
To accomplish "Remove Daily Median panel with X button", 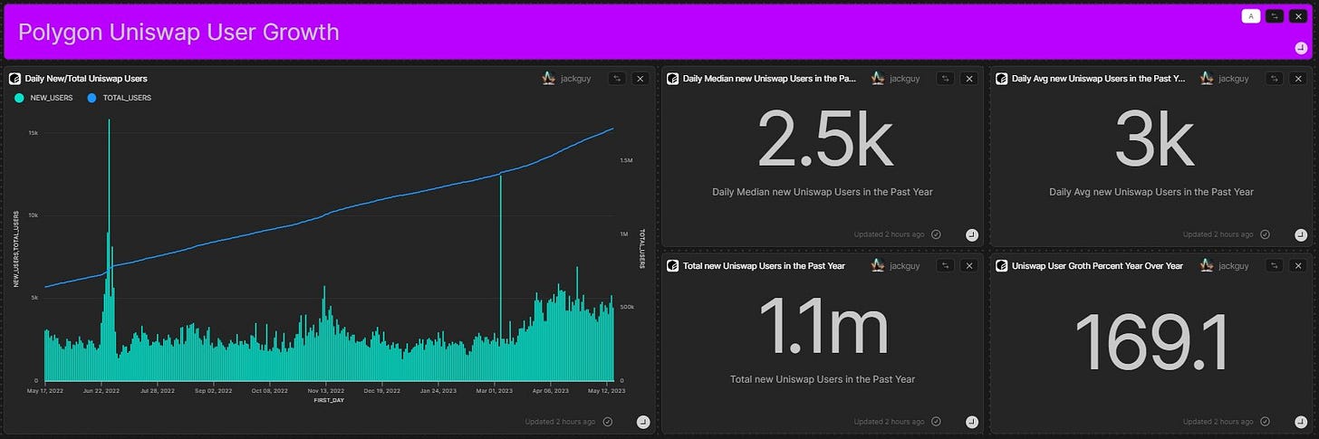I will pos(969,79).
